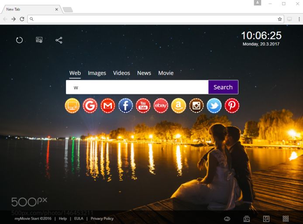Open the gallery images icon in footer

(247, 219)
